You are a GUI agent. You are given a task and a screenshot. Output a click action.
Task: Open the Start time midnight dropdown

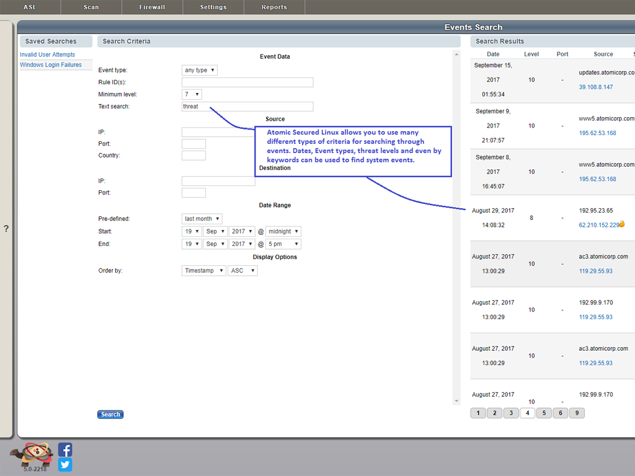click(x=283, y=232)
